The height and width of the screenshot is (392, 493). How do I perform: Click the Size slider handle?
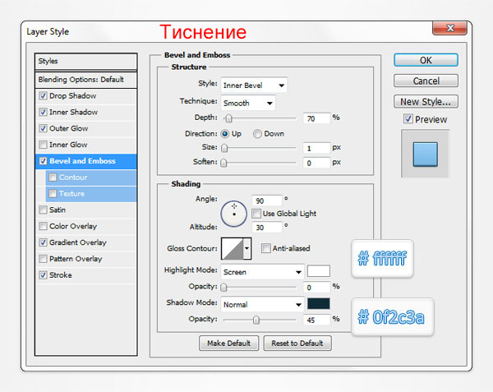point(224,148)
